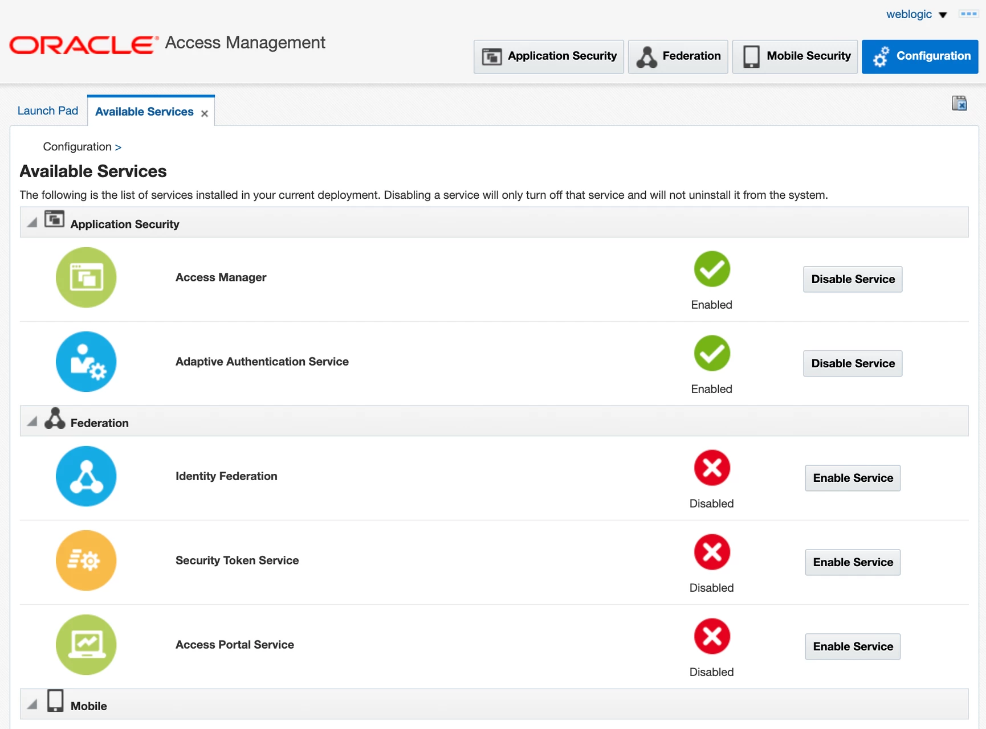Click the orange Security Token Service icon
Image resolution: width=986 pixels, height=729 pixels.
click(x=86, y=560)
